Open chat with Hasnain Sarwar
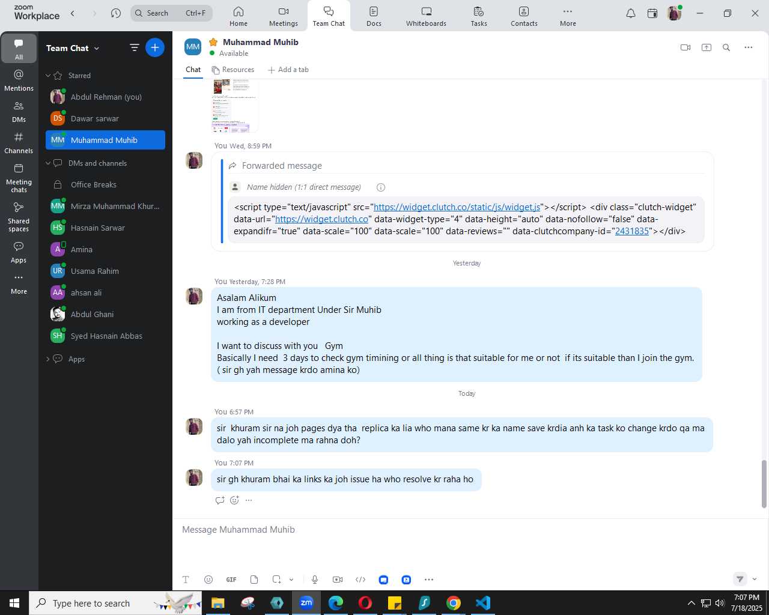The height and width of the screenshot is (615, 769). click(x=105, y=228)
